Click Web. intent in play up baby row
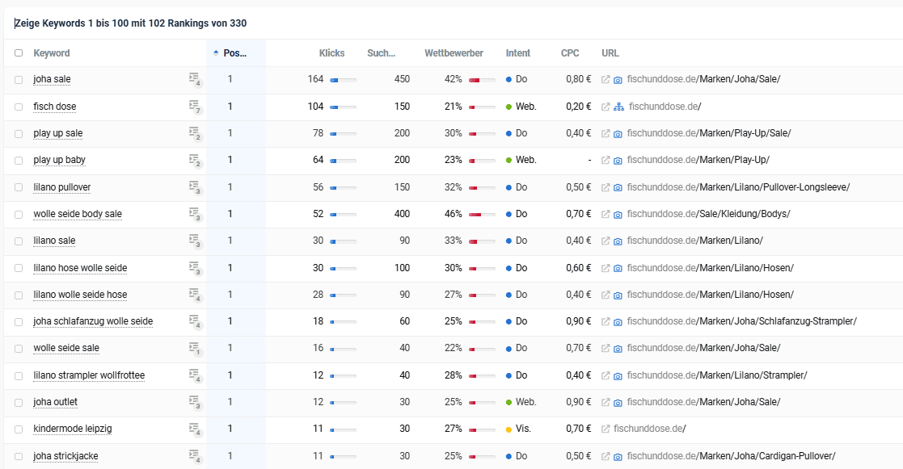903x469 pixels. 521,160
